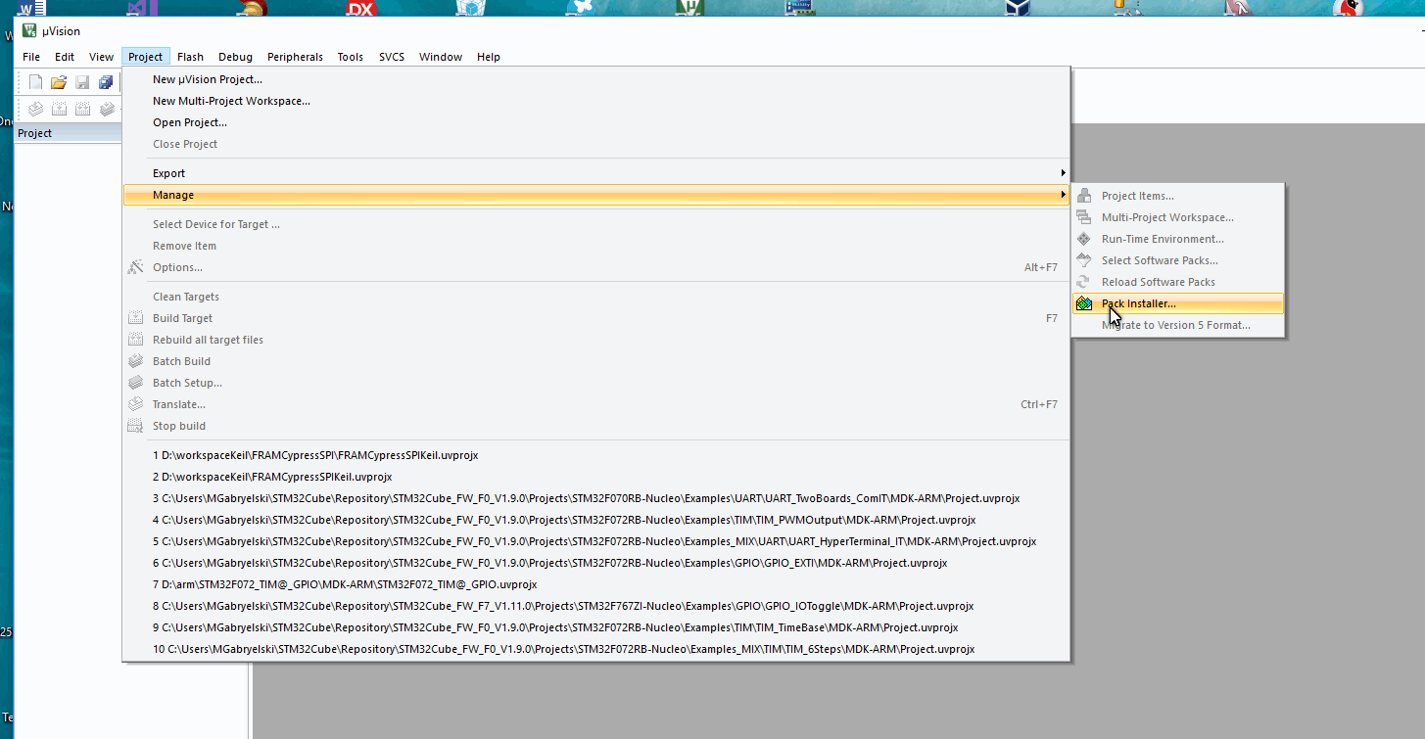
Task: Click the Save All toolbar icon
Action: pos(106,82)
